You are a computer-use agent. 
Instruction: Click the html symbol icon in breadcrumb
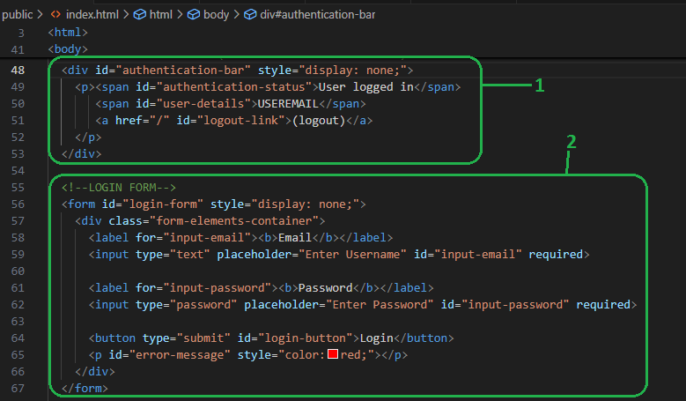click(139, 14)
